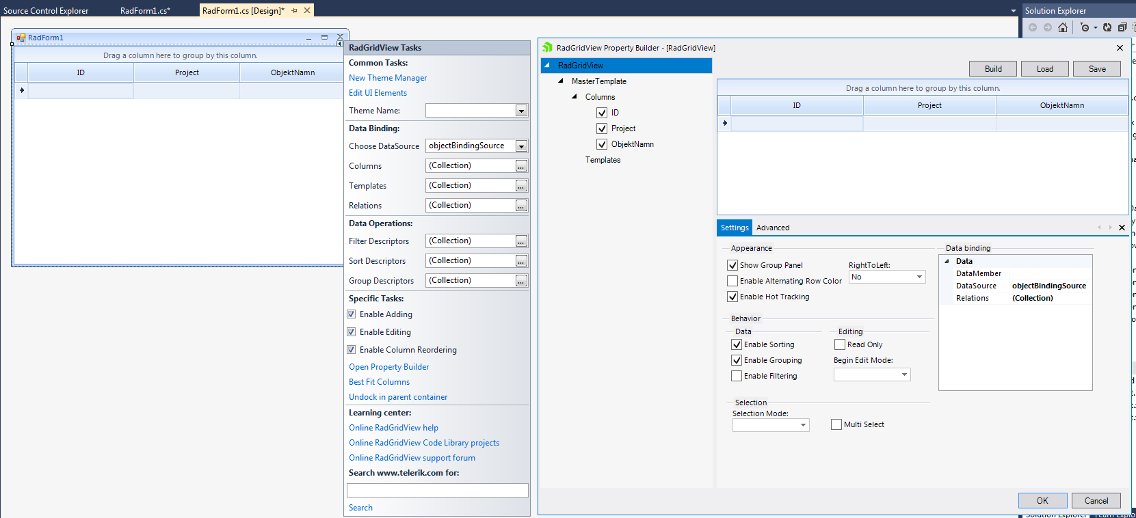Check Read Only checkbox

click(840, 344)
